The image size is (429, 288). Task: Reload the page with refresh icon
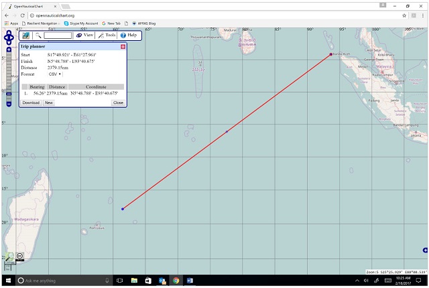coord(22,15)
